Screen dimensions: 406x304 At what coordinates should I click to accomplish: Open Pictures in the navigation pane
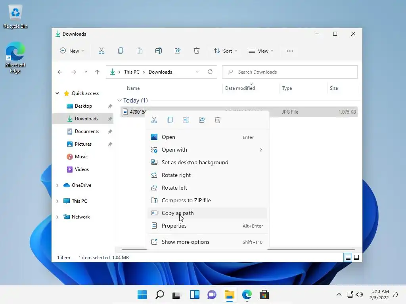[83, 144]
